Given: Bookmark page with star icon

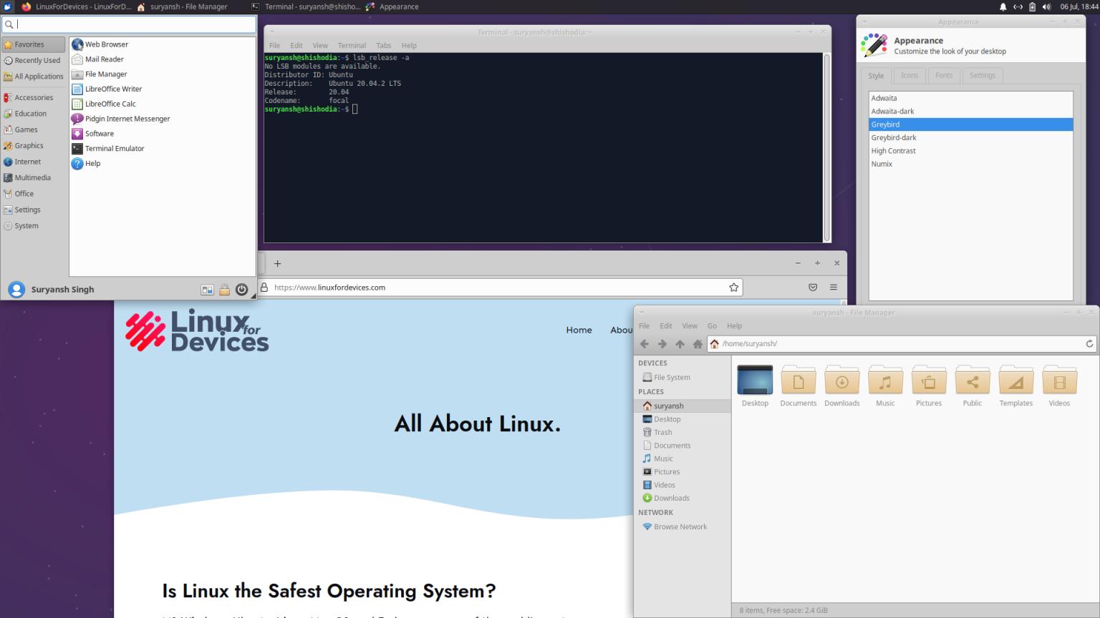Looking at the screenshot, I should click(x=733, y=288).
